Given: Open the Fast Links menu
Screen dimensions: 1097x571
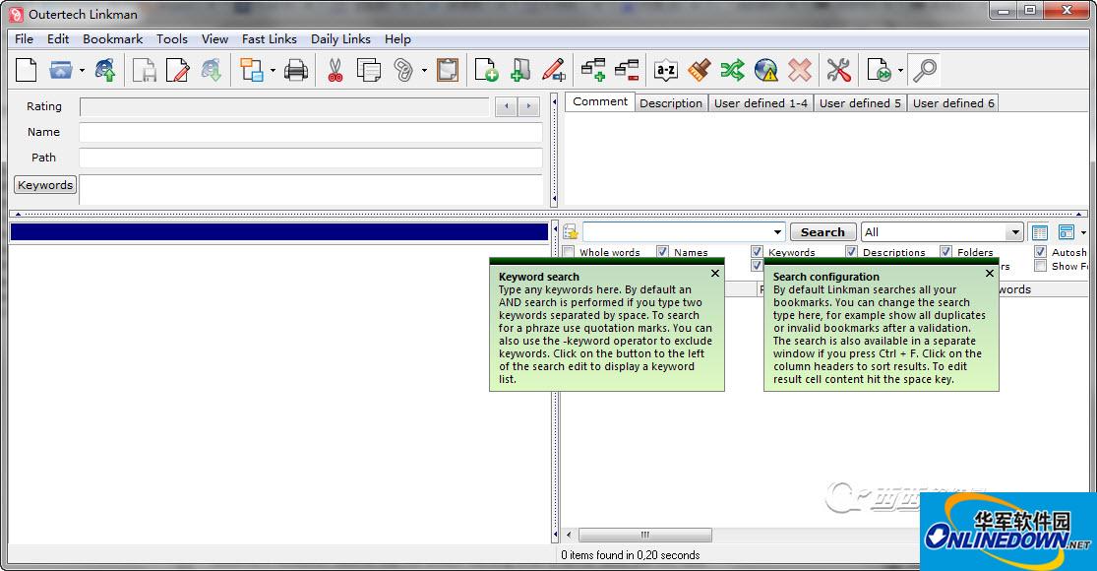Looking at the screenshot, I should (x=270, y=39).
